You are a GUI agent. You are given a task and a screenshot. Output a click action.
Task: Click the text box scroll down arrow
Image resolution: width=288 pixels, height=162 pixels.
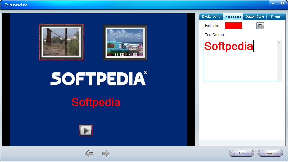point(279,78)
